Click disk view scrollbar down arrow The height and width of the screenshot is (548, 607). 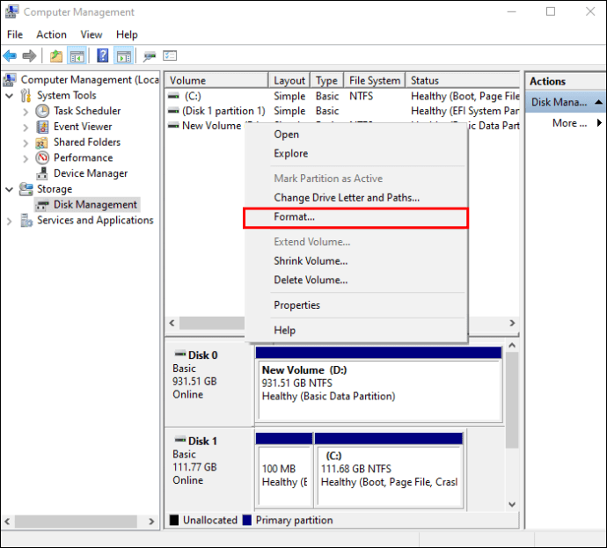point(512,504)
